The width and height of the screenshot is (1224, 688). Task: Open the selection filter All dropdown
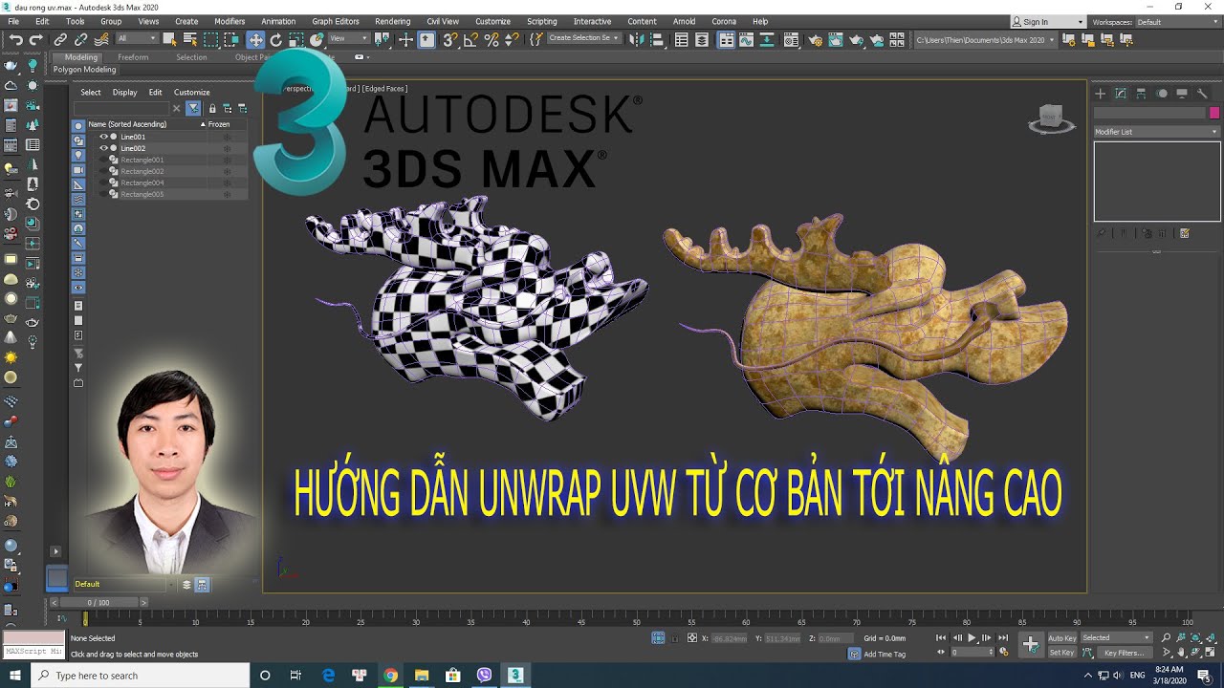137,39
